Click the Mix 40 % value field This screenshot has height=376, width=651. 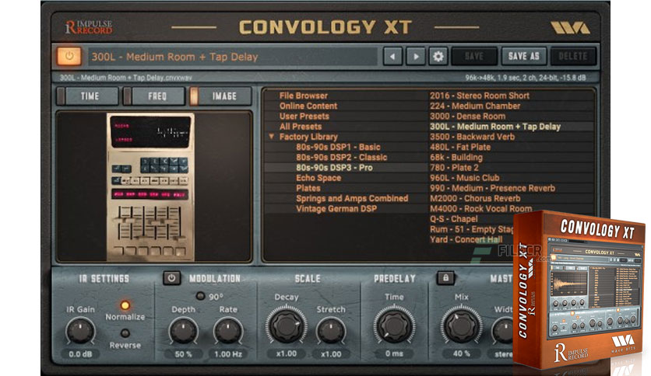pyautogui.click(x=461, y=354)
